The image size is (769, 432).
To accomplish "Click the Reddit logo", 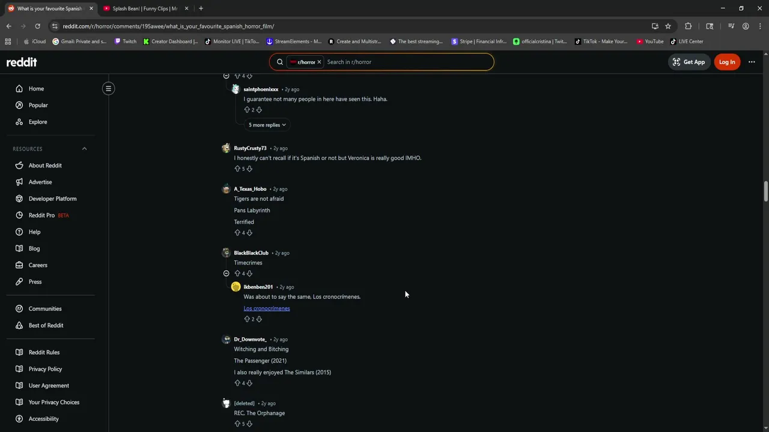I will (x=22, y=62).
